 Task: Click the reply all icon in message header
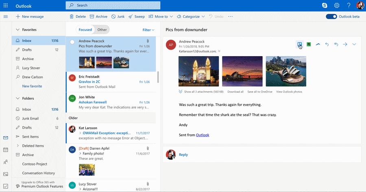point(336,44)
